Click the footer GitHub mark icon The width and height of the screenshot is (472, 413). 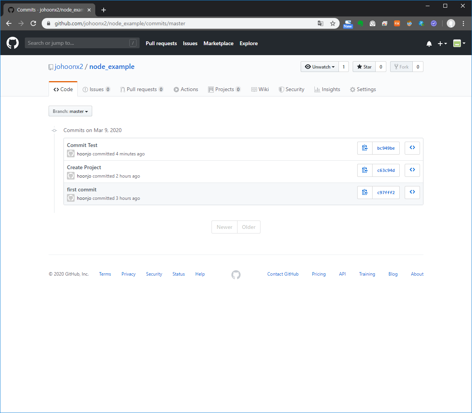[236, 274]
